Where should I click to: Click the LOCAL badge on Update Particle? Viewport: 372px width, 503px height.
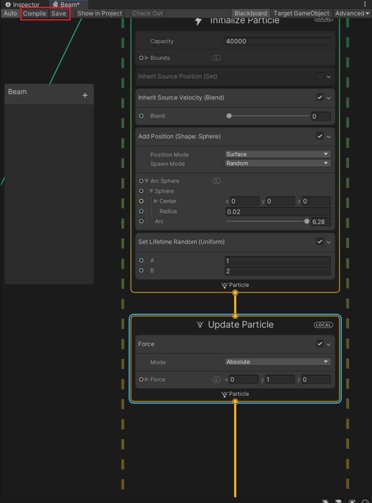tap(323, 325)
